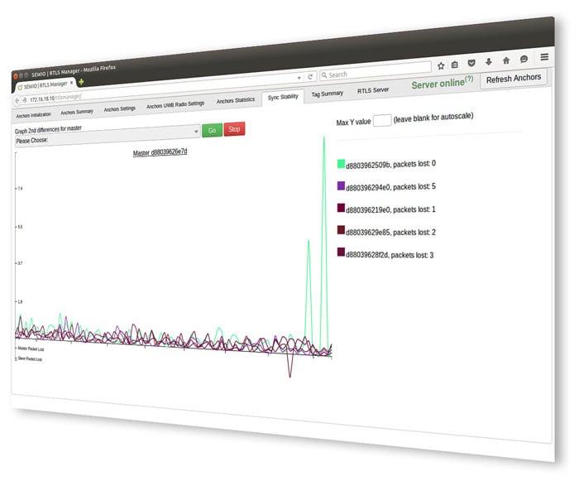
Task: Click the Graph 2nd differences for master label
Action: (x=48, y=129)
